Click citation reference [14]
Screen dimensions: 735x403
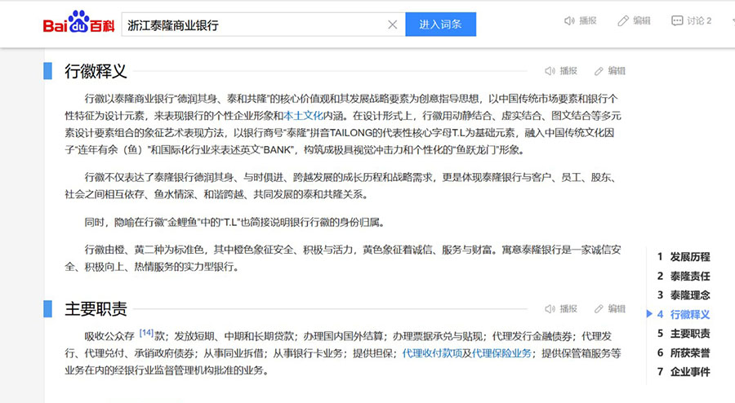point(146,333)
